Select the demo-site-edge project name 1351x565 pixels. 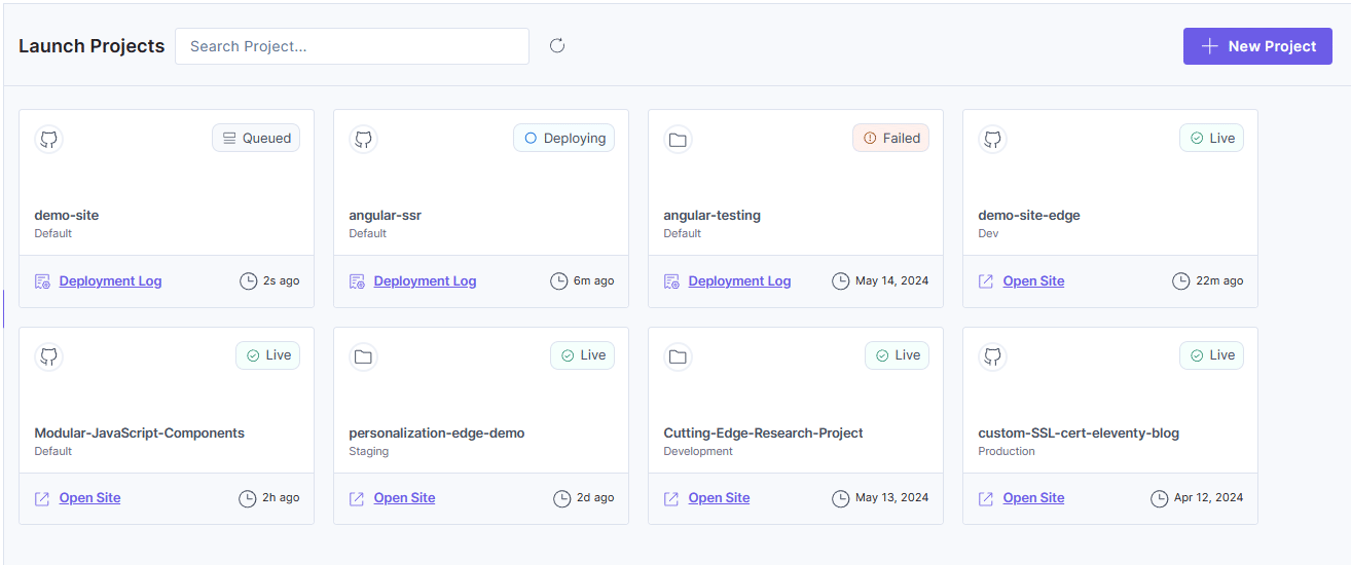(x=1029, y=216)
